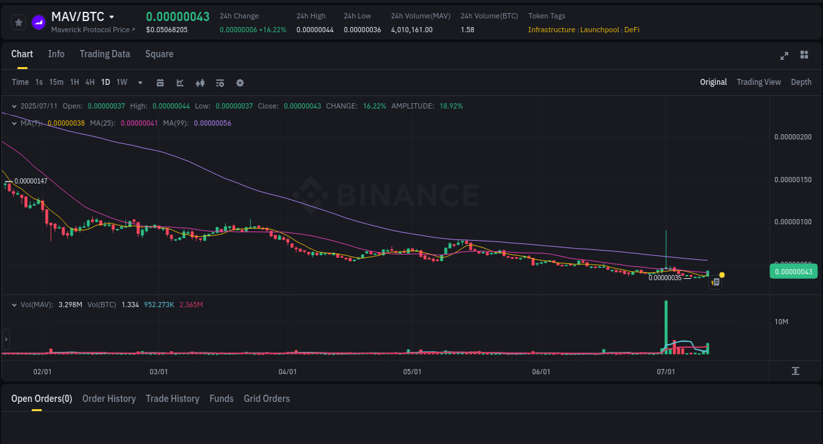Screen dimensions: 823x444
Task: Click the DeFi token tag
Action: 631,30
